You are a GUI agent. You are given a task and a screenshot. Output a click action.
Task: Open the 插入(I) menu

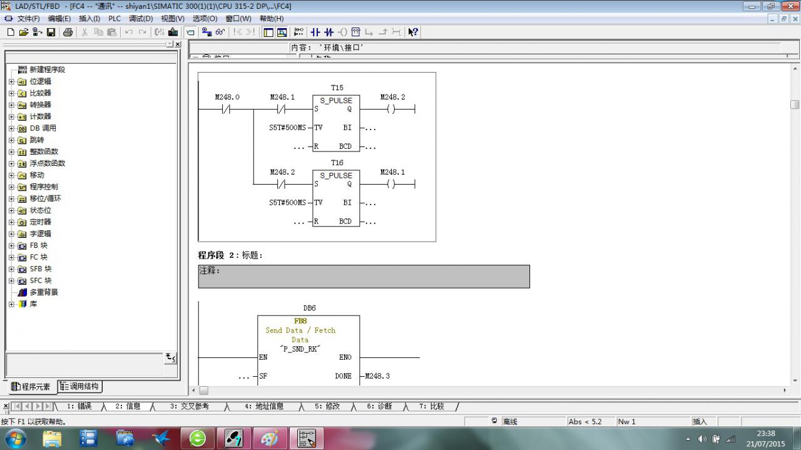coord(89,19)
